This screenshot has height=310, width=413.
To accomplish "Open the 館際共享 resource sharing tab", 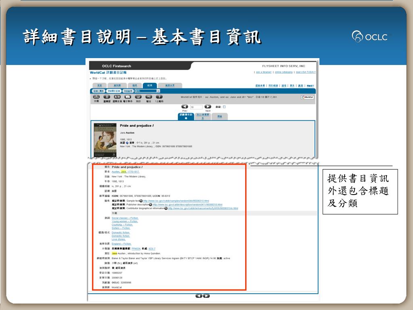I will [x=170, y=86].
